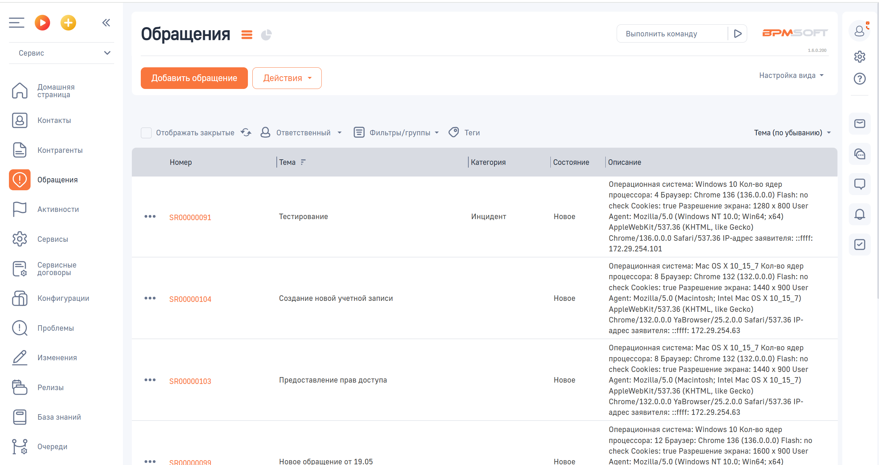Image resolution: width=879 pixels, height=465 pixels.
Task: Click the Тестирование subject cell
Action: [304, 217]
